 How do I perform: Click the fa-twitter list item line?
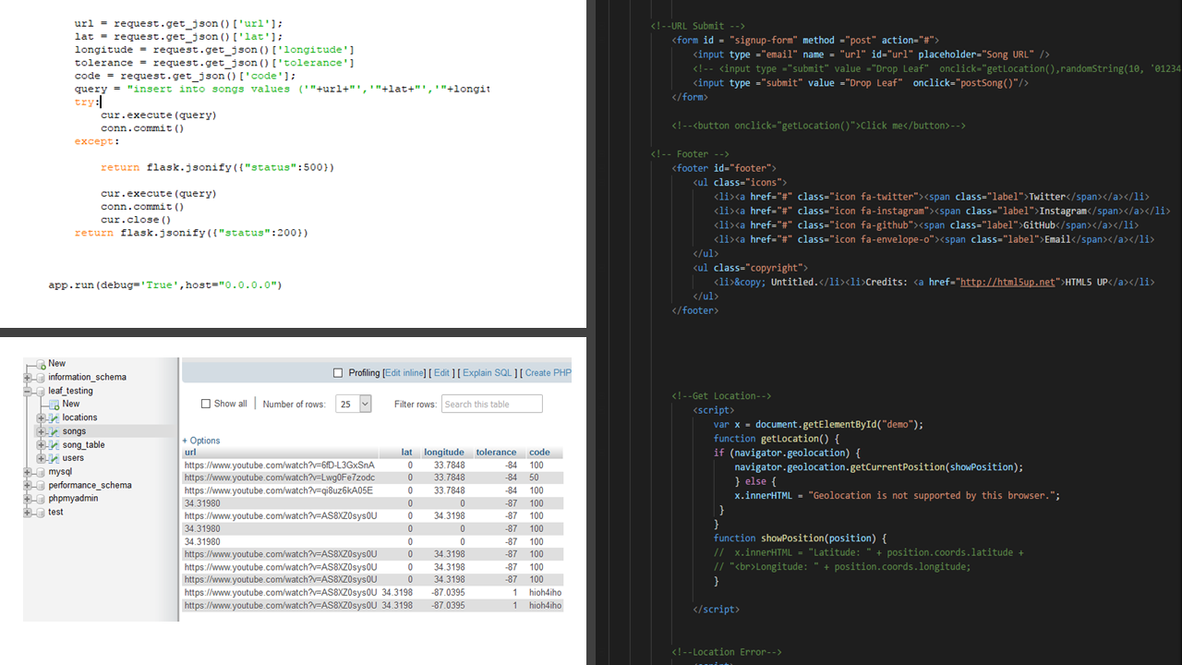(x=931, y=197)
